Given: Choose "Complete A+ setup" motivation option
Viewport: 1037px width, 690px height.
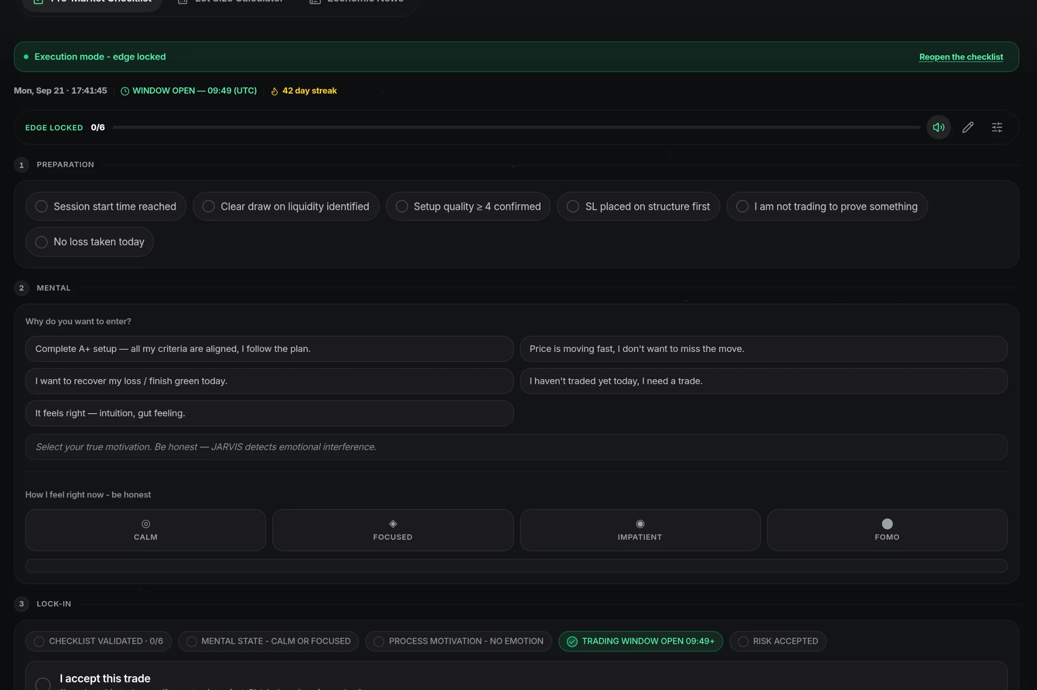Looking at the screenshot, I should [270, 349].
